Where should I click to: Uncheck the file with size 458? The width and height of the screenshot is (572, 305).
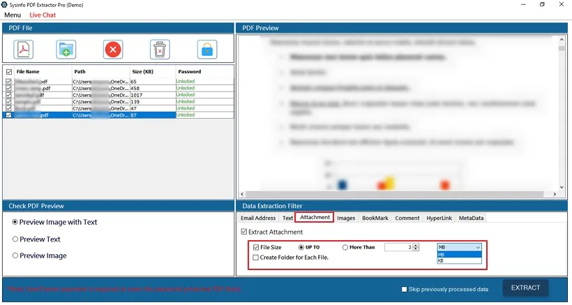[9, 88]
